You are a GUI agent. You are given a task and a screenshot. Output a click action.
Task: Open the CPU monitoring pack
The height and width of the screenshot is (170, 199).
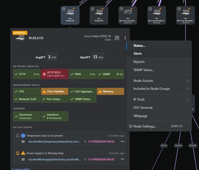point(27,92)
